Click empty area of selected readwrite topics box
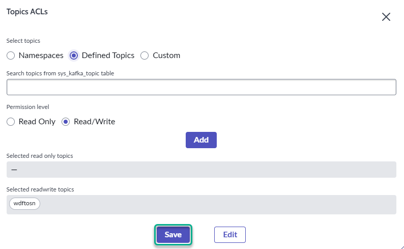 tap(214, 204)
